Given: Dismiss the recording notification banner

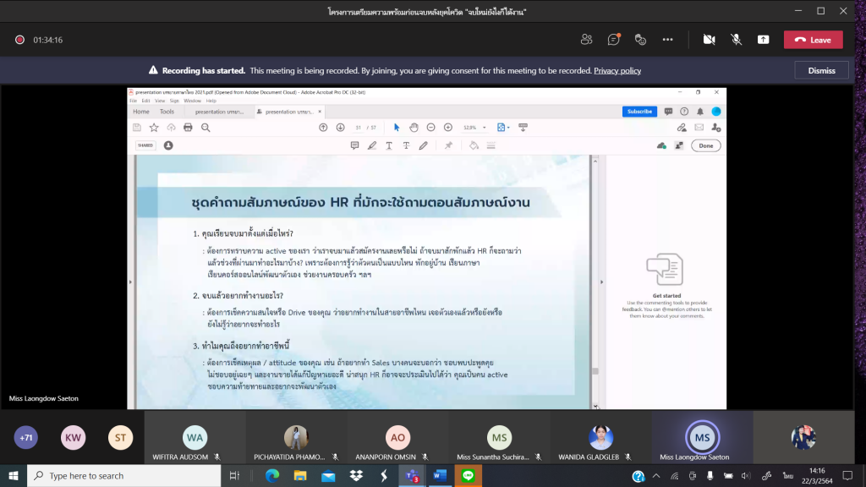Looking at the screenshot, I should tap(821, 71).
